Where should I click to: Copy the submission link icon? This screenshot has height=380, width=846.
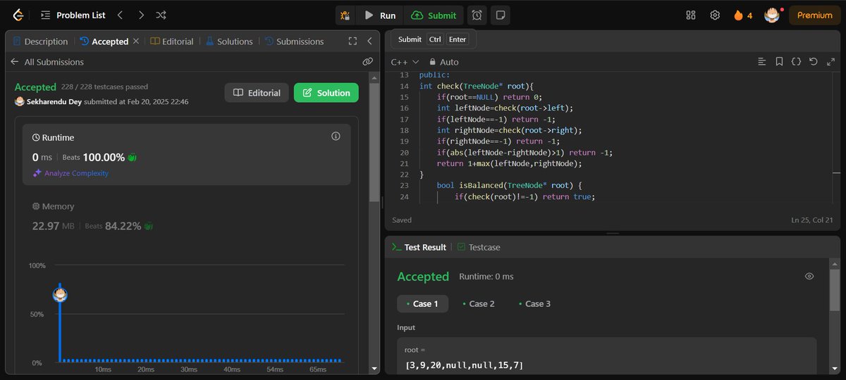[367, 62]
